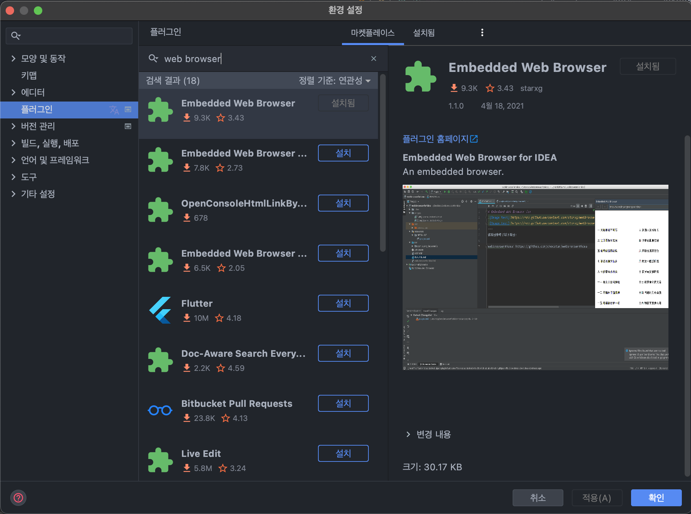
Task: Click the Flutter plugin logo icon
Action: pos(160,310)
